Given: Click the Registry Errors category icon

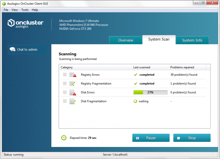Looking at the screenshot, I should (x=73, y=75).
